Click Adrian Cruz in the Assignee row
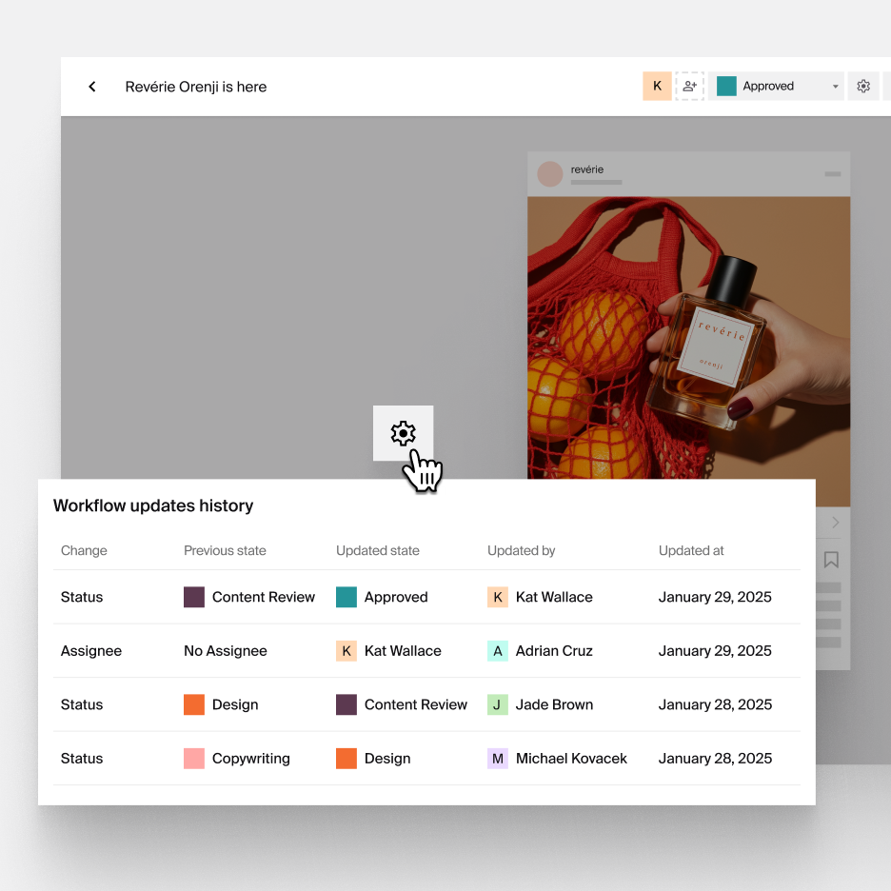The image size is (891, 891). [x=553, y=651]
